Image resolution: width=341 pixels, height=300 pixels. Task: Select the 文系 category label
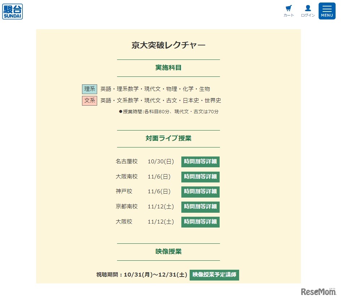pos(89,101)
